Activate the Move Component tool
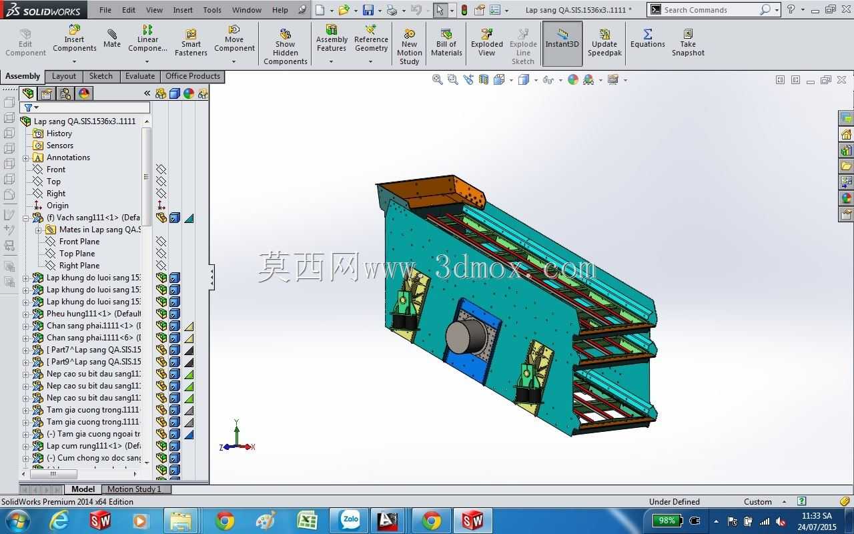 [x=234, y=39]
